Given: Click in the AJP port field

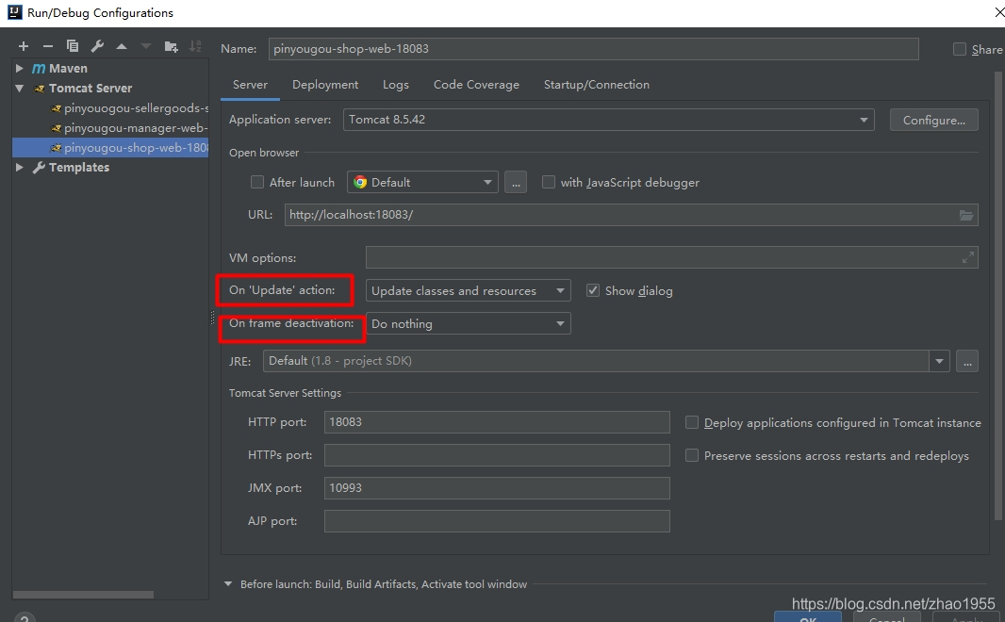Looking at the screenshot, I should tap(497, 521).
